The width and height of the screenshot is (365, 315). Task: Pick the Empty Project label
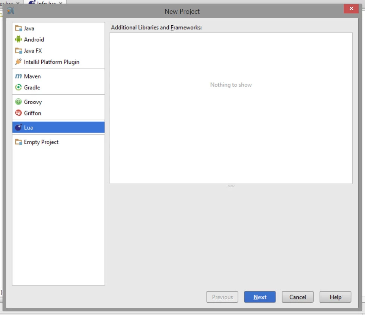point(41,142)
